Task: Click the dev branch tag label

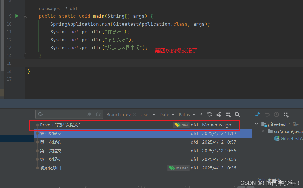Action: [x=181, y=125]
